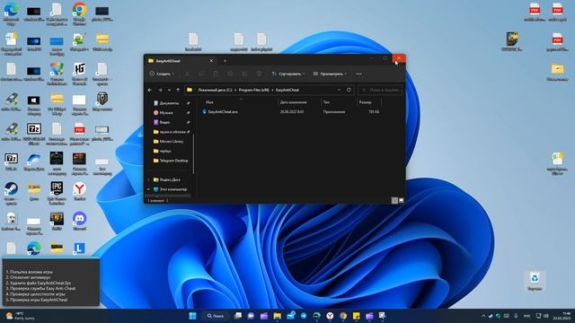
Task: Click the РУС language indicator in tray
Action: point(527,316)
